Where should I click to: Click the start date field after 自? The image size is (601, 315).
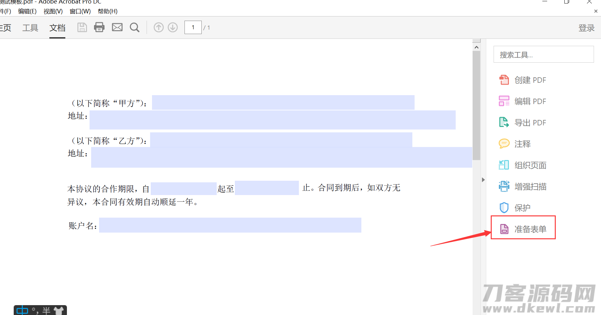tap(184, 189)
